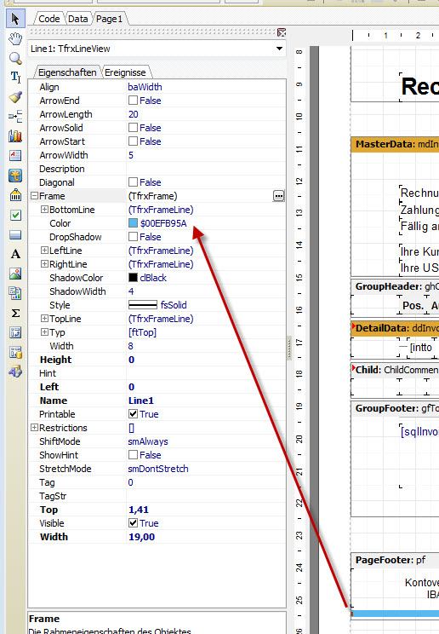Collapse the Frame property group
This screenshot has height=634, width=439.
coord(35,196)
